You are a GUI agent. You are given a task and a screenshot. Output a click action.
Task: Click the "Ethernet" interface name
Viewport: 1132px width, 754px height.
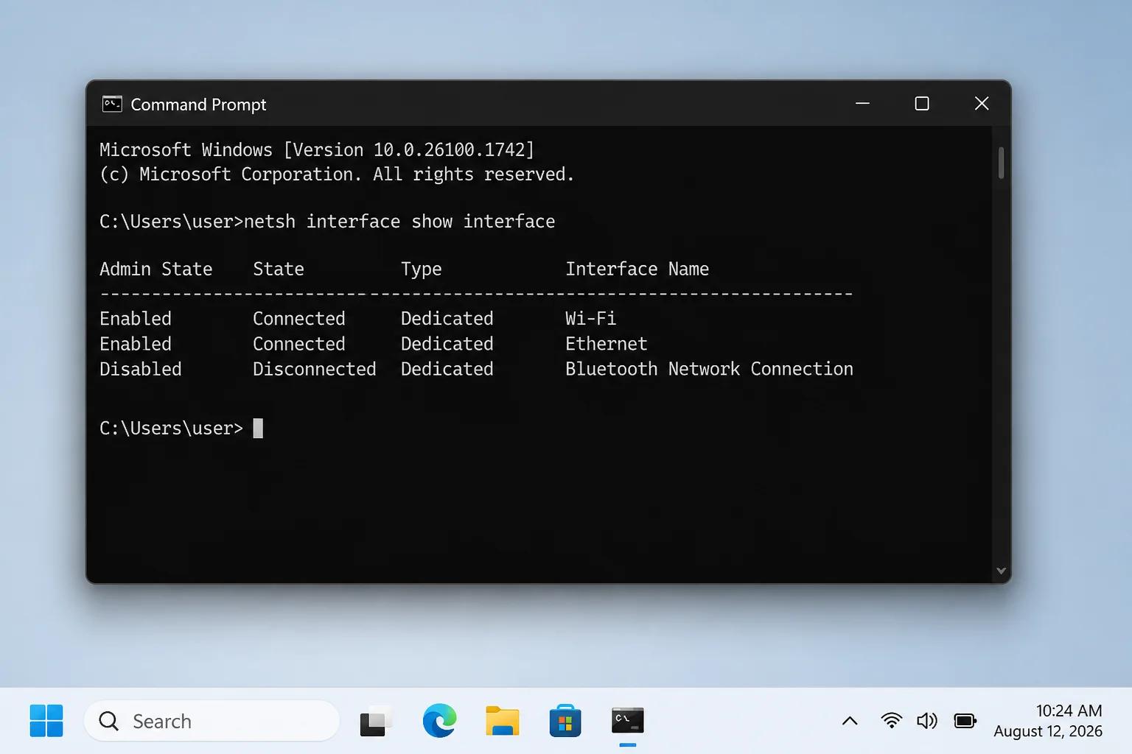tap(607, 344)
